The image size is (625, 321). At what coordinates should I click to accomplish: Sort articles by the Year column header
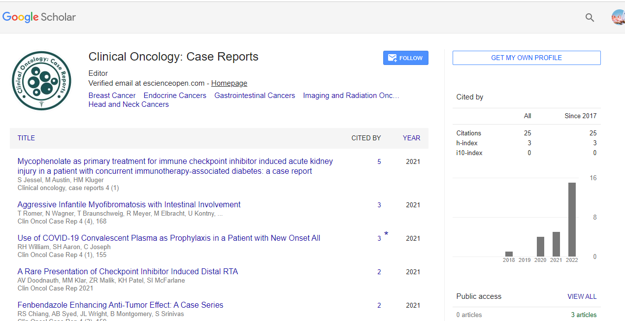411,138
